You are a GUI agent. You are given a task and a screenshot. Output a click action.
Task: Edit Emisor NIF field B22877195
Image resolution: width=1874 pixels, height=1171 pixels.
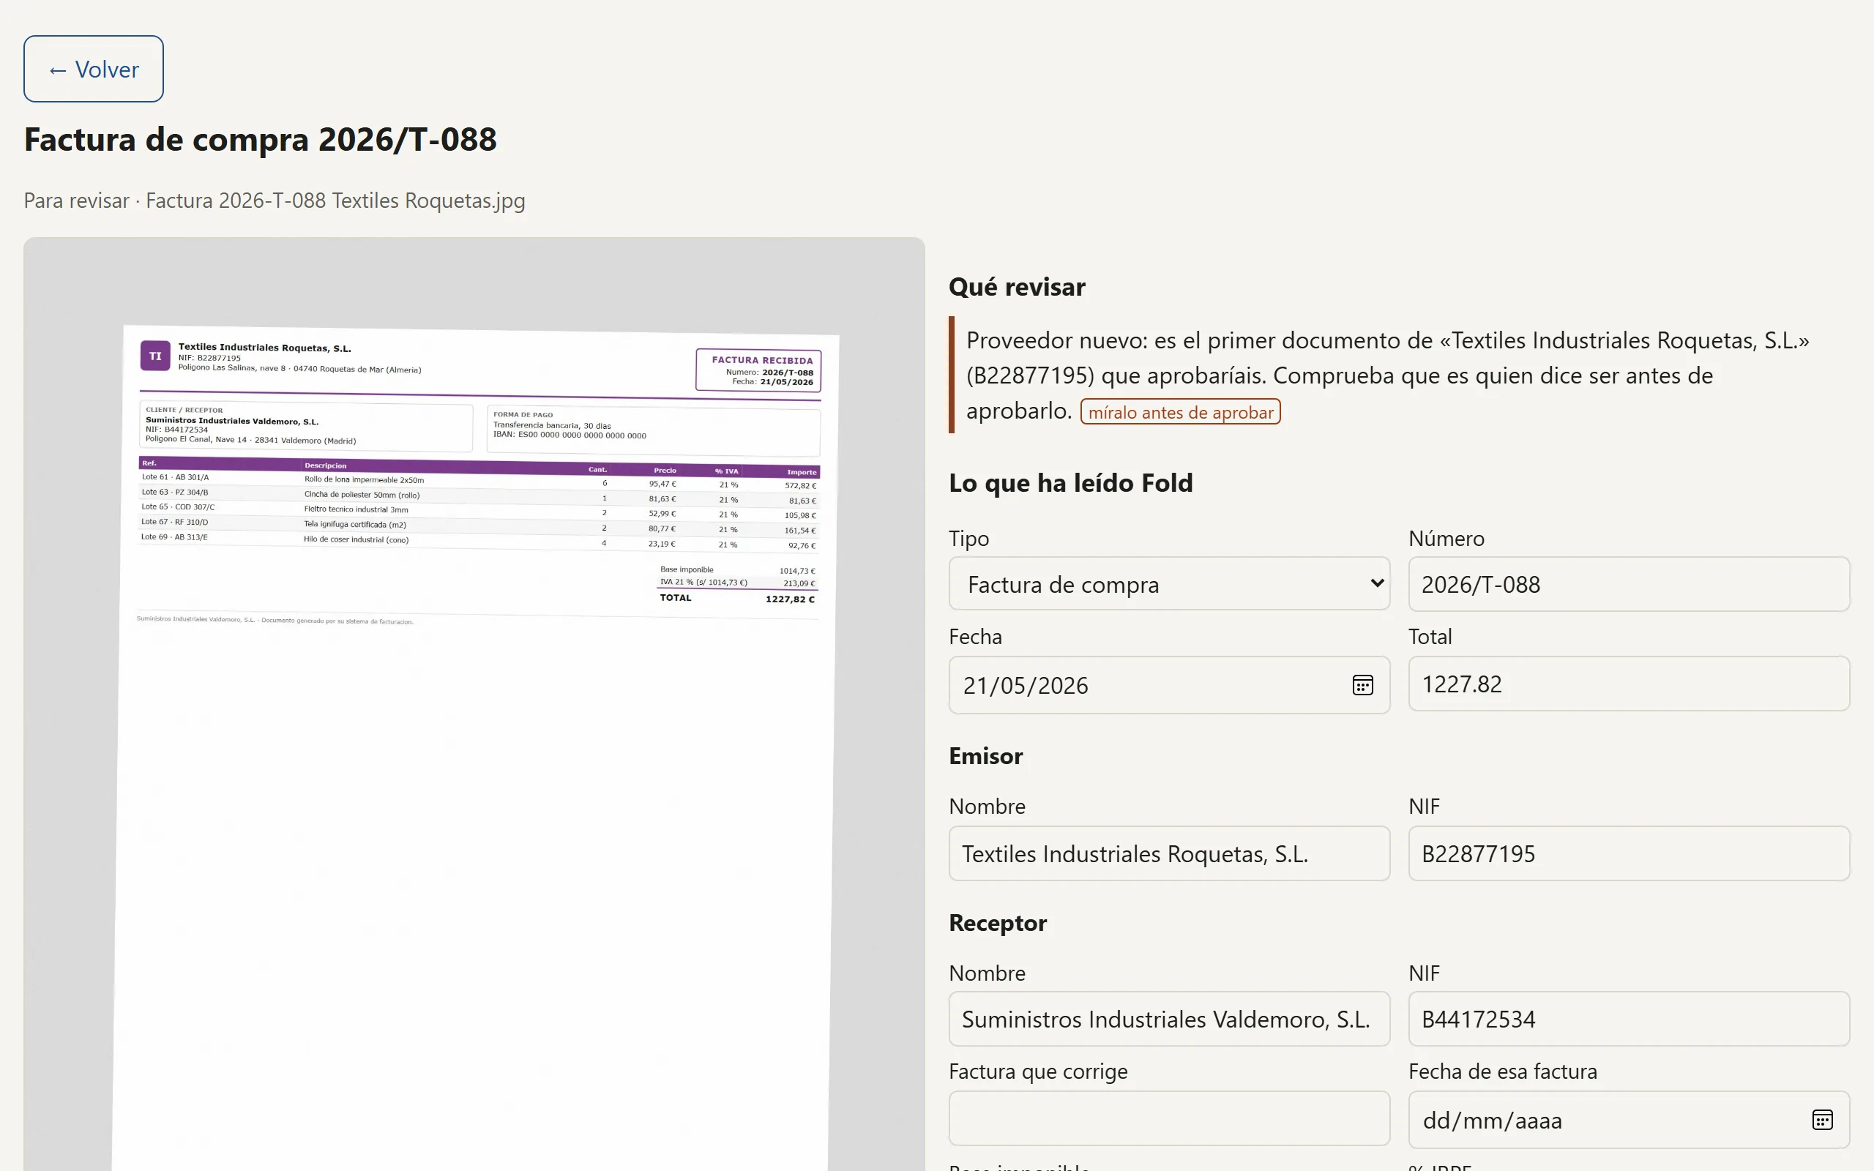tap(1629, 853)
